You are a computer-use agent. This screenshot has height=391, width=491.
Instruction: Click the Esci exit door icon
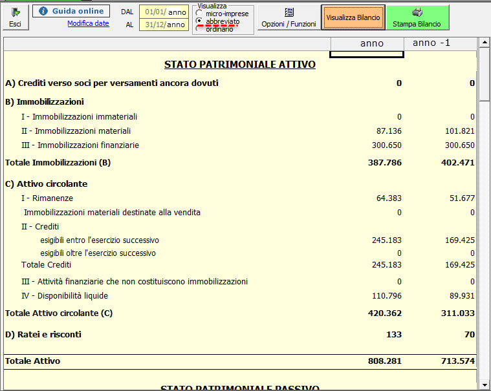click(16, 12)
